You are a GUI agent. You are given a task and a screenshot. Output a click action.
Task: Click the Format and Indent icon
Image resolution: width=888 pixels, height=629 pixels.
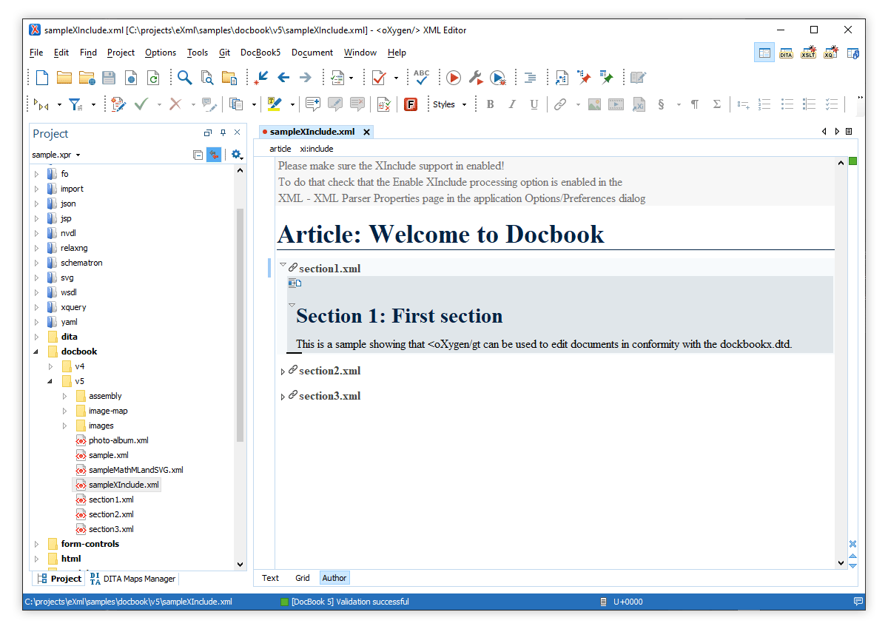coord(531,78)
